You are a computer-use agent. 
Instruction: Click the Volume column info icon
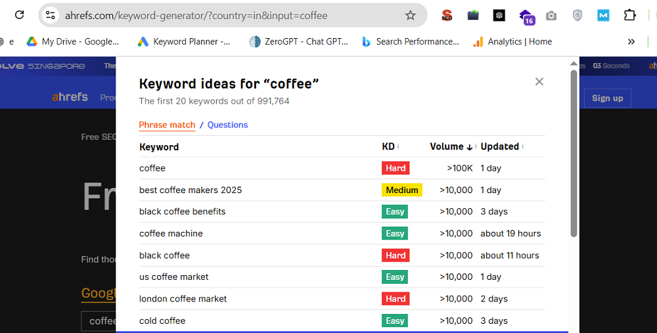coord(476,146)
